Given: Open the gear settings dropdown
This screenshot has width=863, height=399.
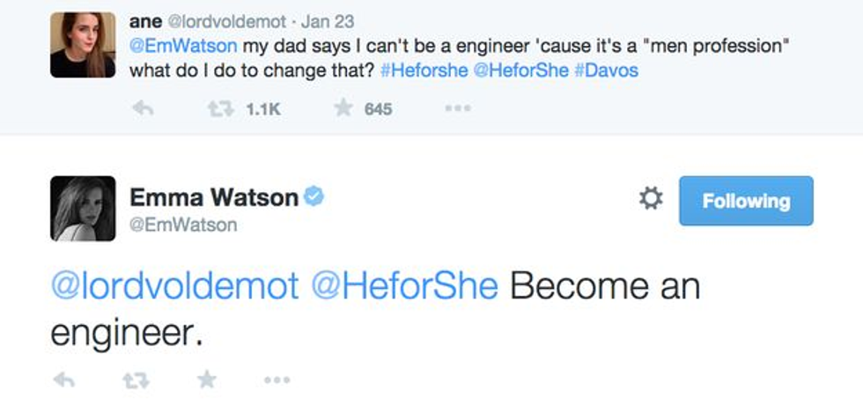Looking at the screenshot, I should coord(650,200).
